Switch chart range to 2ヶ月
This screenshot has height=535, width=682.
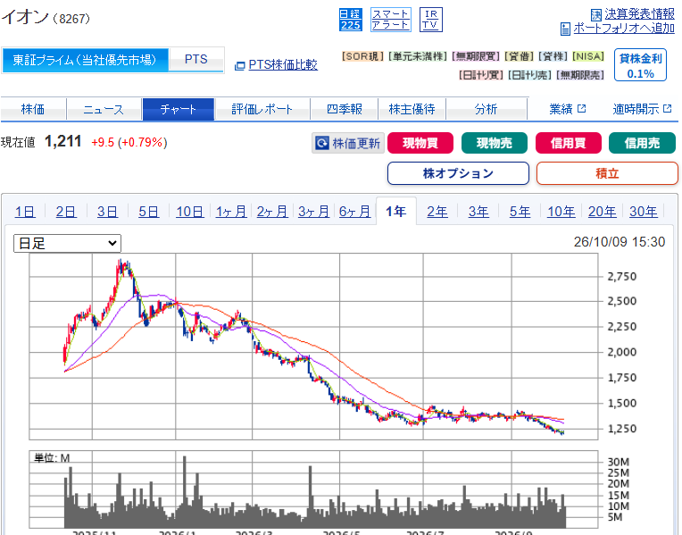(272, 212)
